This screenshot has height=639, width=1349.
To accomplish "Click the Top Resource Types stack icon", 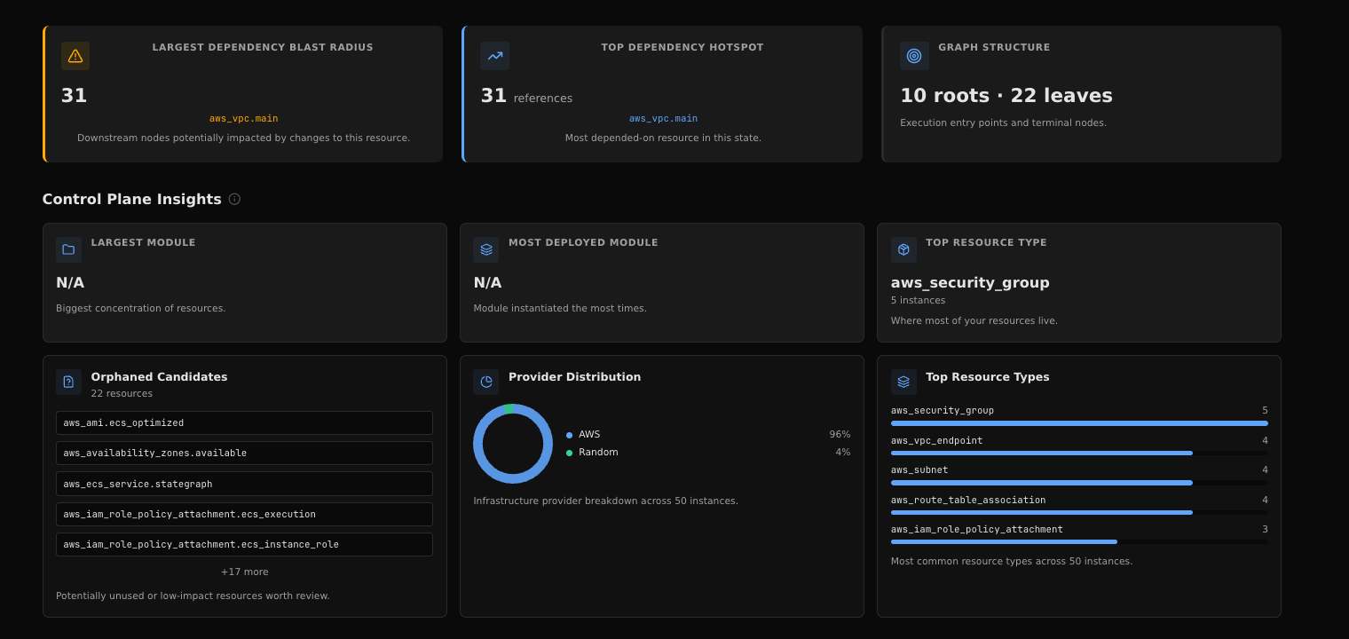I will pos(903,382).
